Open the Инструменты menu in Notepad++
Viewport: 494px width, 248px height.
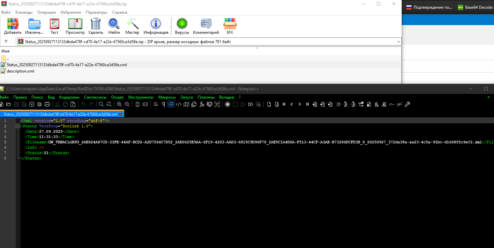141,97
